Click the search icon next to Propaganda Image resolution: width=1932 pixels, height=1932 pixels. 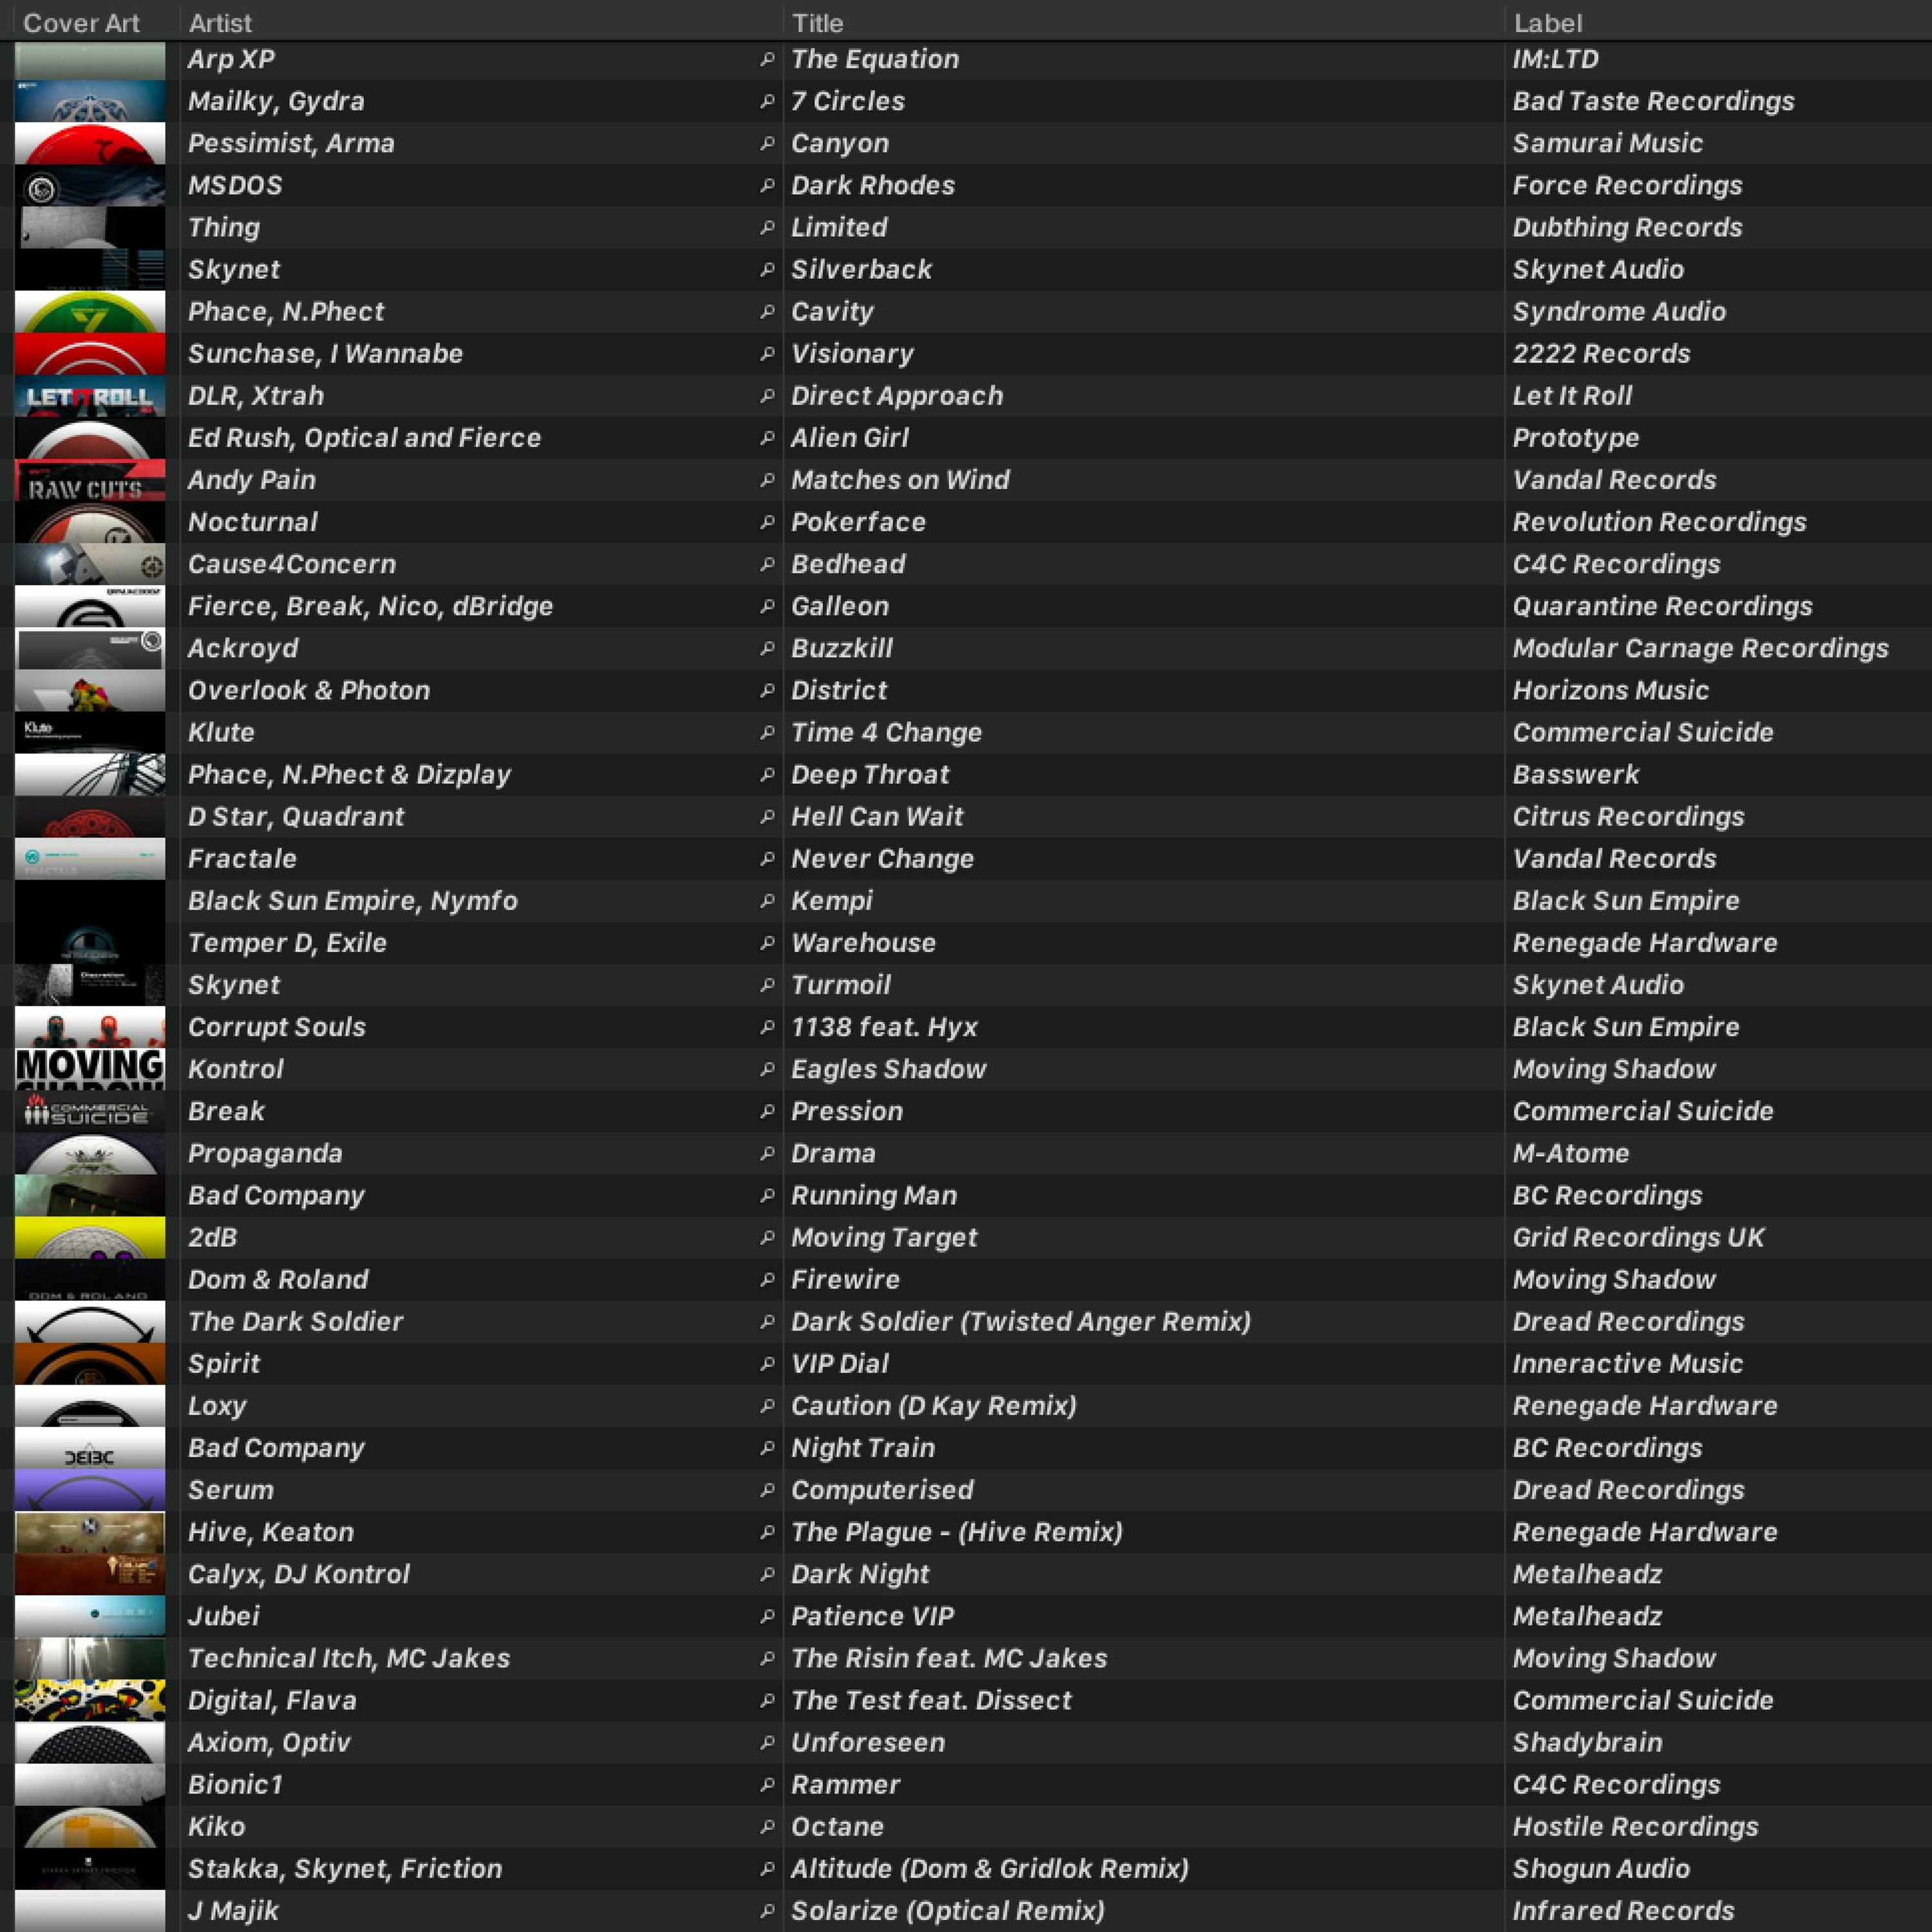tap(767, 1154)
